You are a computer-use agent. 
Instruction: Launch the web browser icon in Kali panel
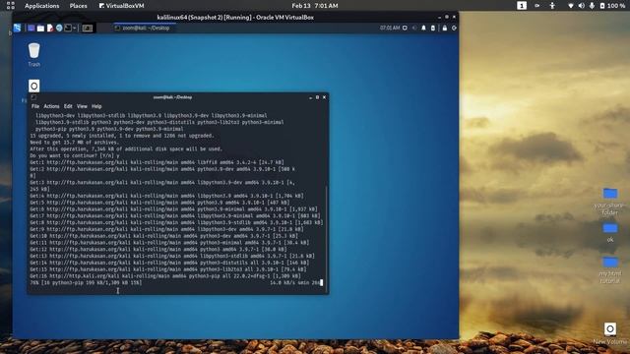coord(59,28)
